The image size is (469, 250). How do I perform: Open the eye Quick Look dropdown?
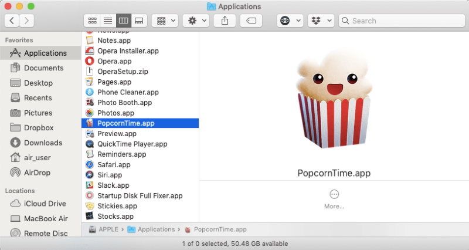point(290,21)
